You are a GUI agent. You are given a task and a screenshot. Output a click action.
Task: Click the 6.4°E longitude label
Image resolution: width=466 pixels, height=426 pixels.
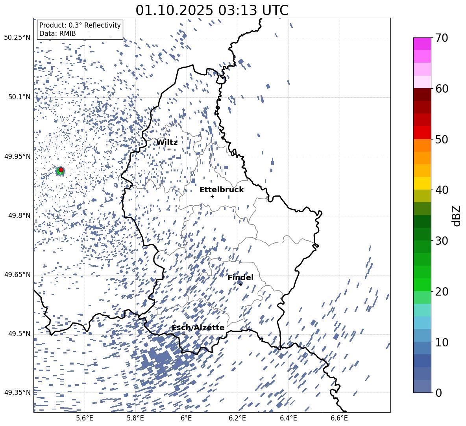288,418
